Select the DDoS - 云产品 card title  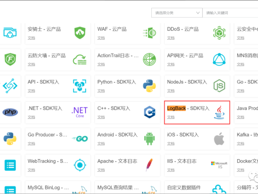[183, 29]
